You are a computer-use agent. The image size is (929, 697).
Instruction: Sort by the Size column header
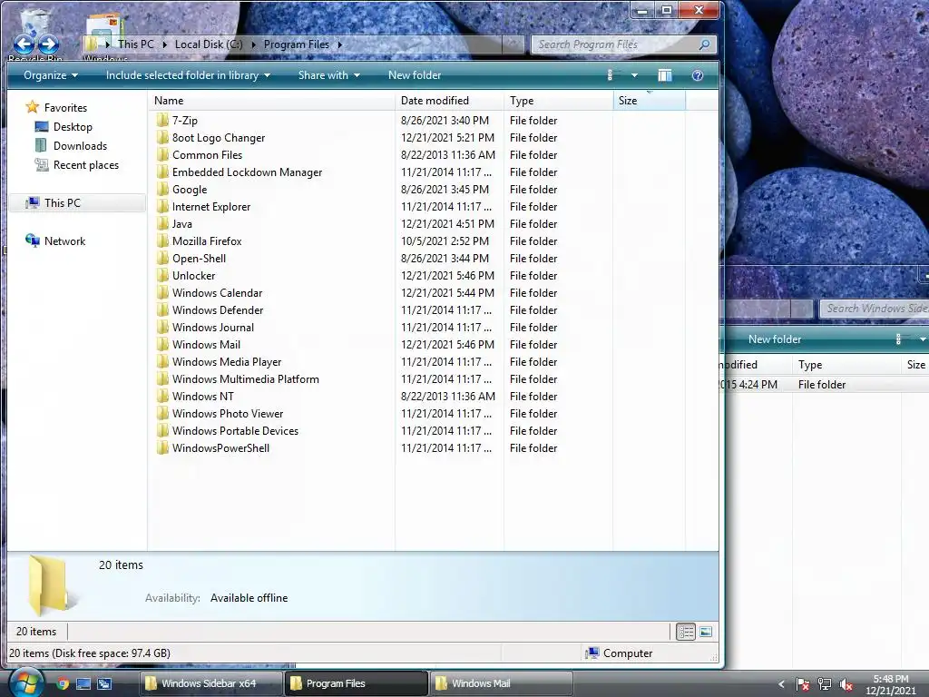[x=650, y=100]
